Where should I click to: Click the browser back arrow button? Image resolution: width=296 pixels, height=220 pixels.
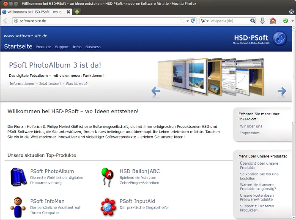tap(5, 21)
